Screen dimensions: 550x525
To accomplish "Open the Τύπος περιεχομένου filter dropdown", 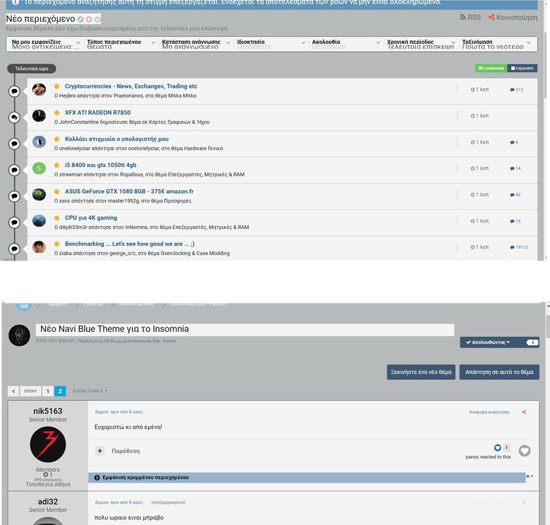I will (120, 44).
